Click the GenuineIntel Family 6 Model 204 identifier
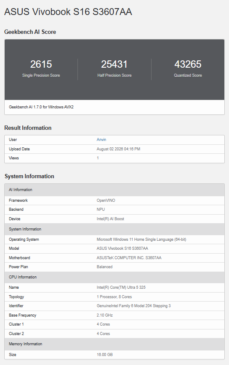This screenshot has width=229, height=365. pos(134,306)
